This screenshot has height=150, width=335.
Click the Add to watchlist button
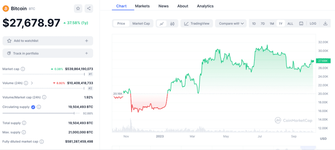[48, 41]
